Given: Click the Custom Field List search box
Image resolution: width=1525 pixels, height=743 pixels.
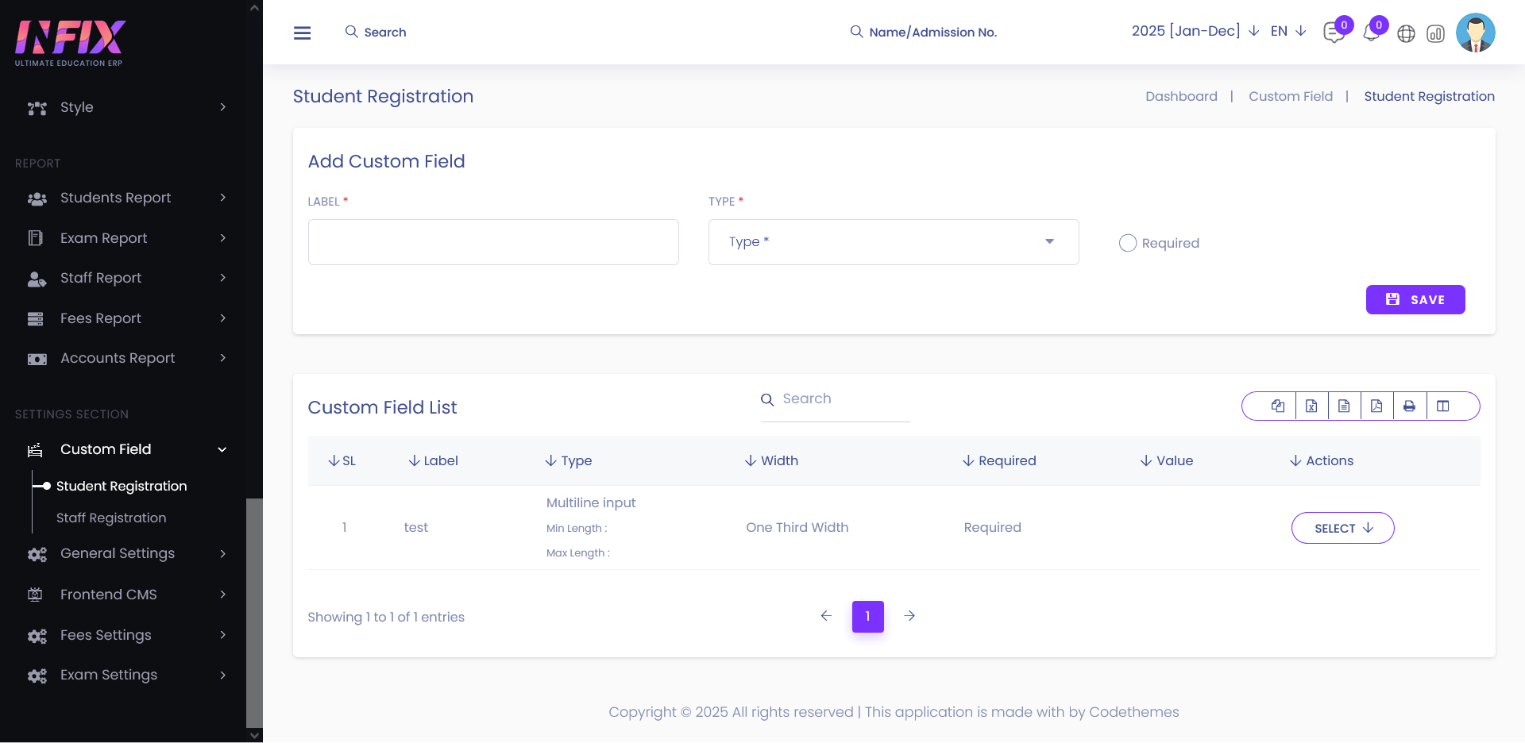Looking at the screenshot, I should 836,399.
